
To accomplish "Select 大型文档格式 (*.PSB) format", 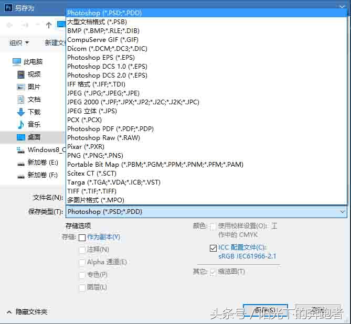I will pos(206,21).
